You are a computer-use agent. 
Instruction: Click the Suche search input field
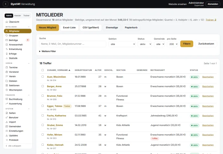[72, 44]
